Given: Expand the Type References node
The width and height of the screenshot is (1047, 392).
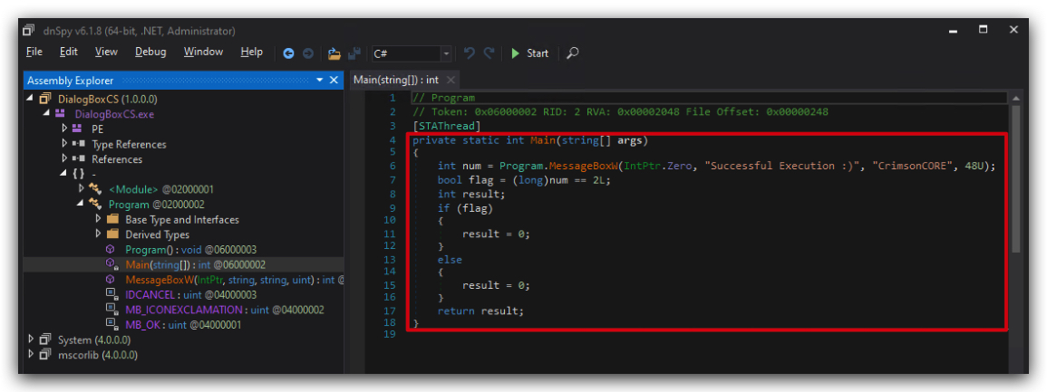Looking at the screenshot, I should click(64, 144).
